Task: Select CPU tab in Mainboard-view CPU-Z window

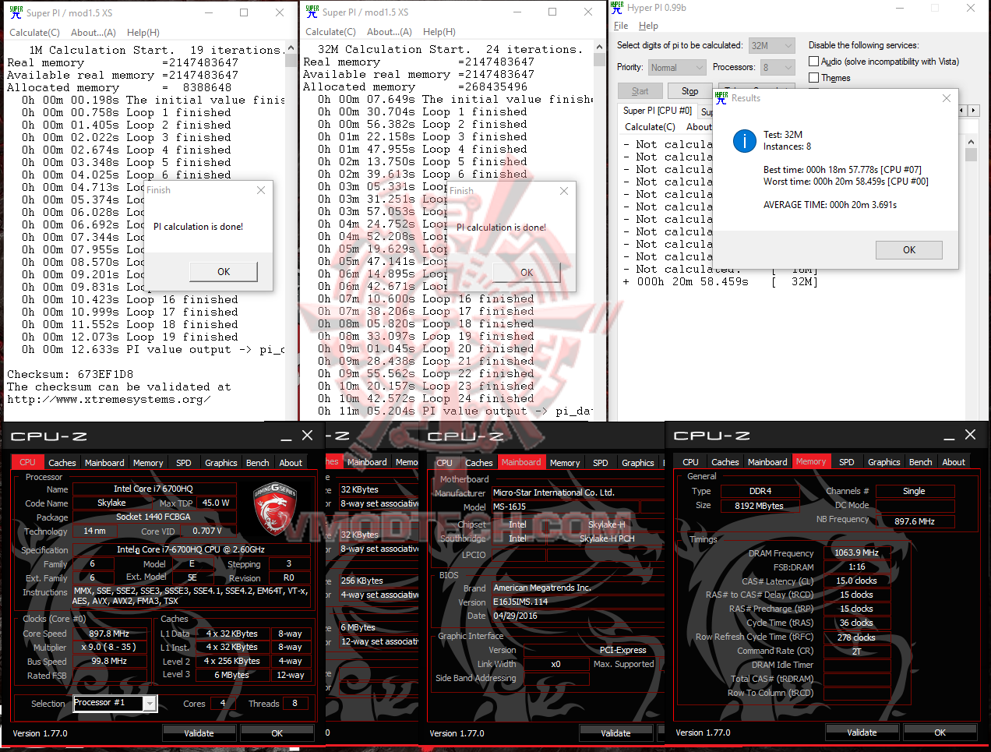Action: pos(444,463)
